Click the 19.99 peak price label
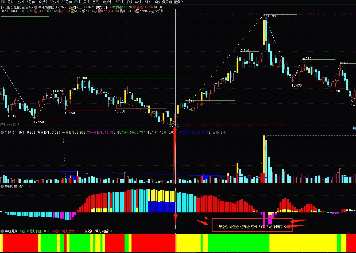 click(272, 16)
